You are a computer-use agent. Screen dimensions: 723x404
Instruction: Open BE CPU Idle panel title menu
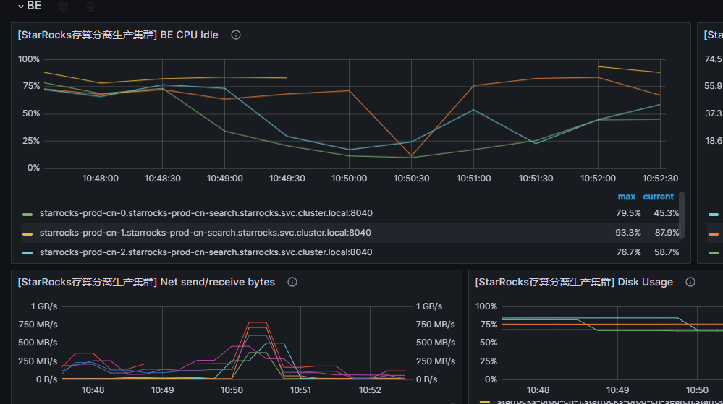118,35
